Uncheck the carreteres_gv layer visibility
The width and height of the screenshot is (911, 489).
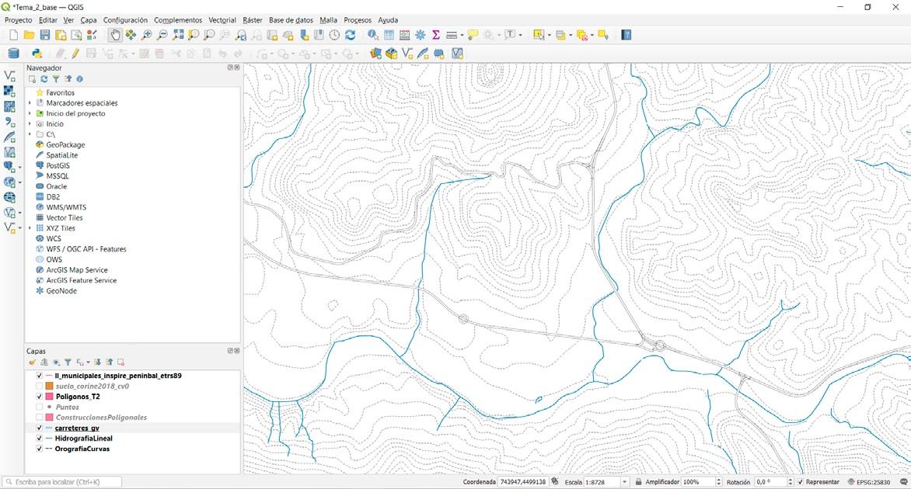click(40, 428)
